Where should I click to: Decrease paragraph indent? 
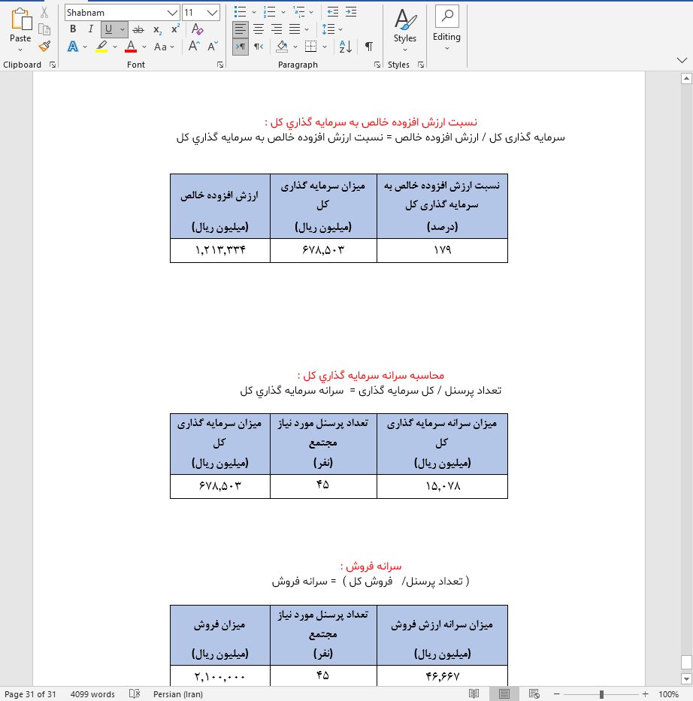click(333, 12)
